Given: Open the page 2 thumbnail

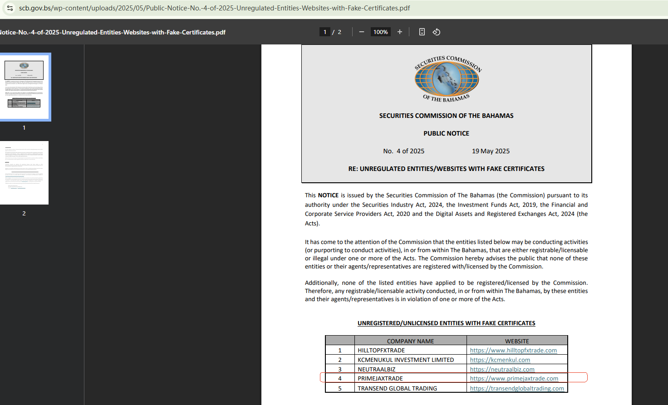Looking at the screenshot, I should (24, 173).
